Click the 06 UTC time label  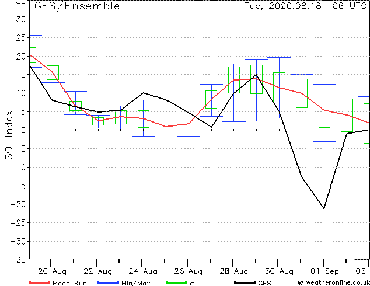(x=349, y=6)
